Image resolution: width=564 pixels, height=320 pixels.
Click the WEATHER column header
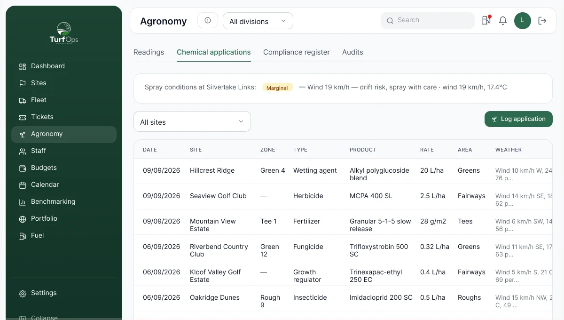click(509, 150)
